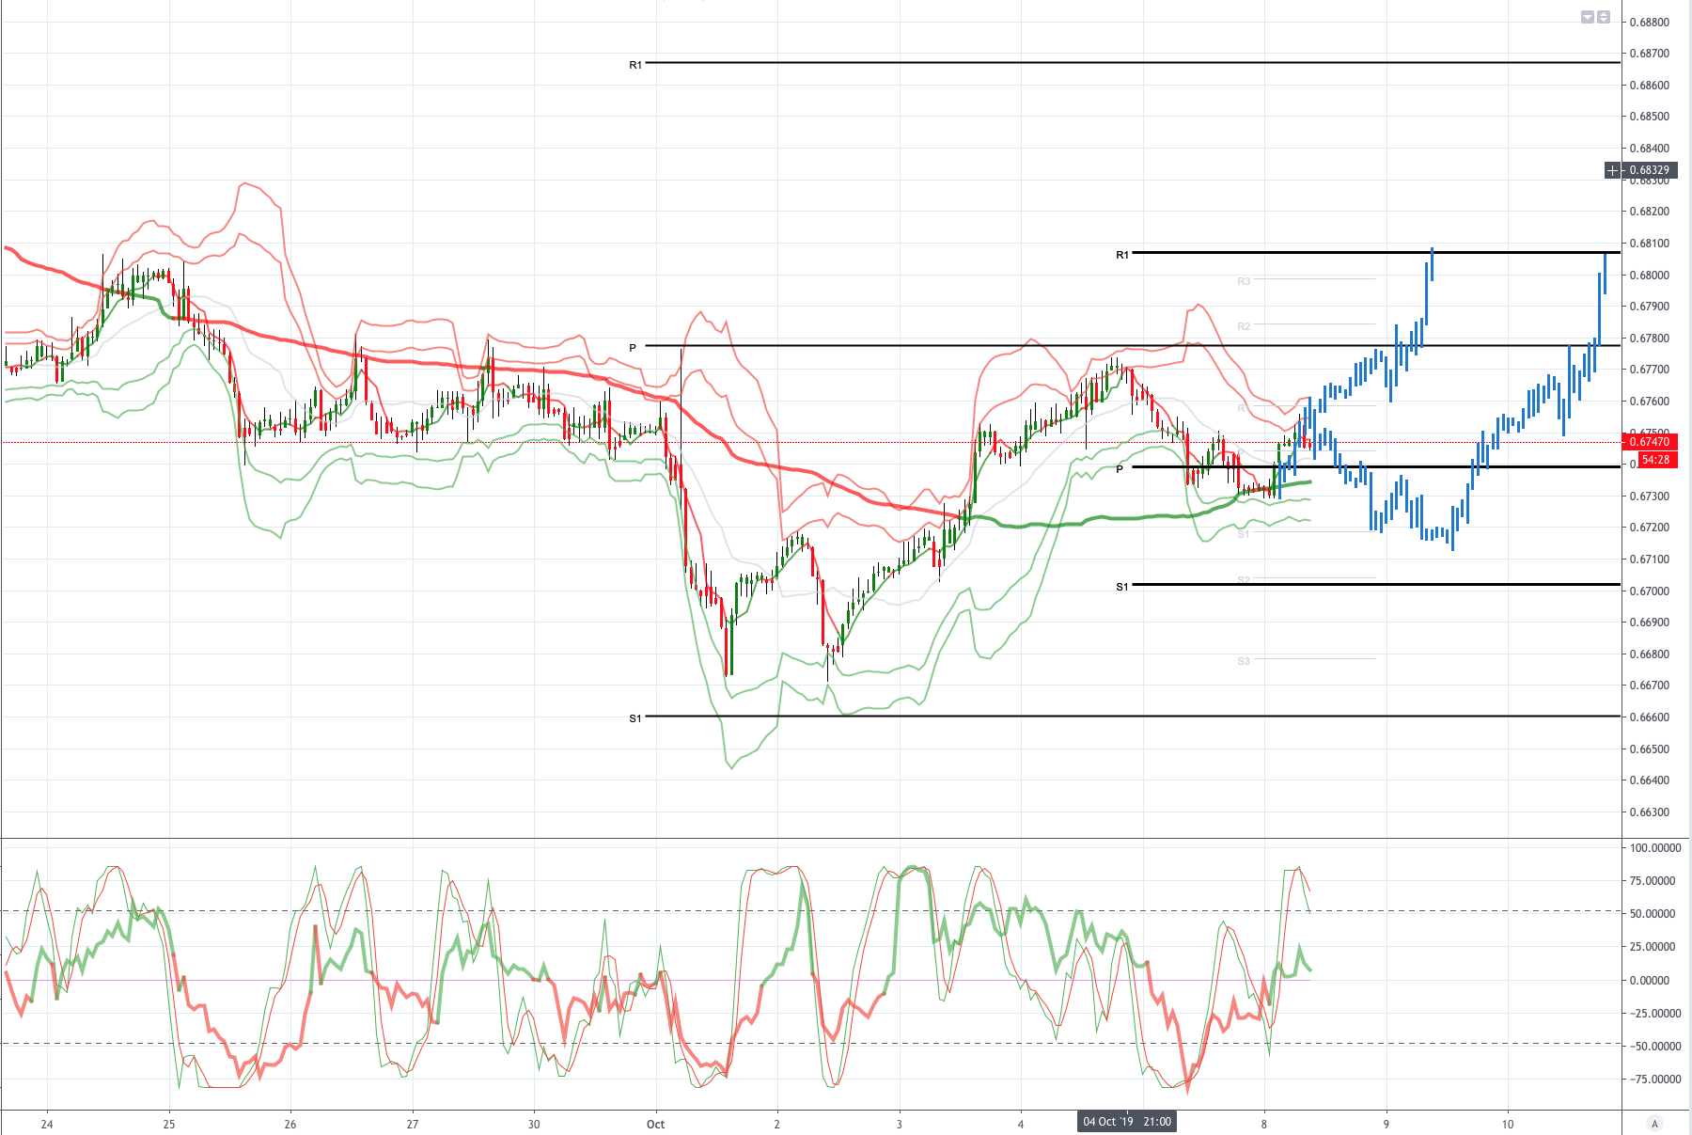The width and height of the screenshot is (1692, 1135).
Task: Click the 0.66900 price axis label
Action: click(1650, 623)
